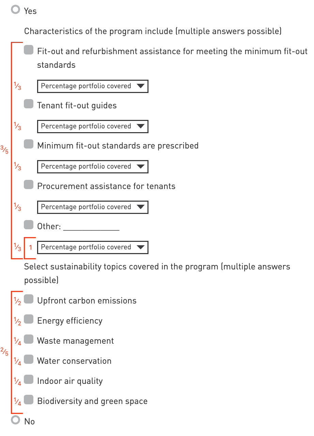Viewport: 314px width, 436px height.
Task: Check Upfront carbon emissions topic
Action: 29,299
